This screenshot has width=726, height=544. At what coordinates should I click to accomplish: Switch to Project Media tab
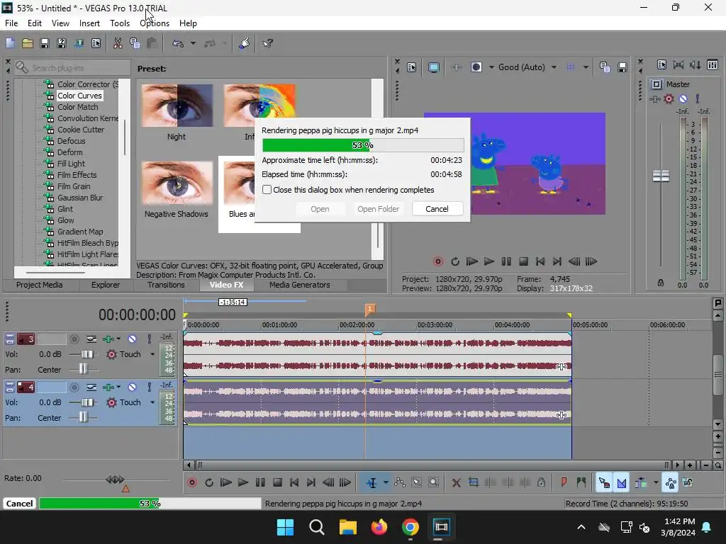(x=40, y=285)
